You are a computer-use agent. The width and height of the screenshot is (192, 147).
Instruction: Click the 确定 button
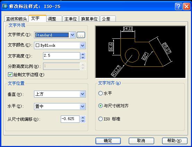point(108,141)
